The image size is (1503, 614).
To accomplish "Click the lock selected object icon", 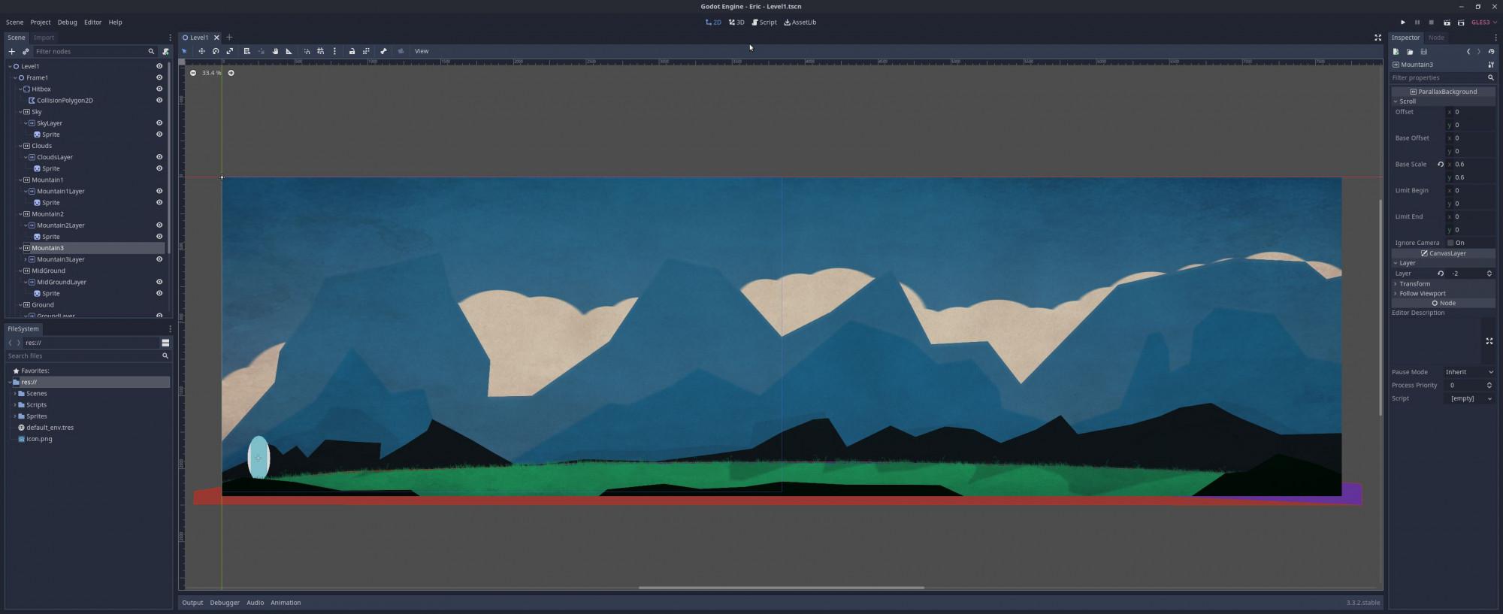I will tap(352, 51).
